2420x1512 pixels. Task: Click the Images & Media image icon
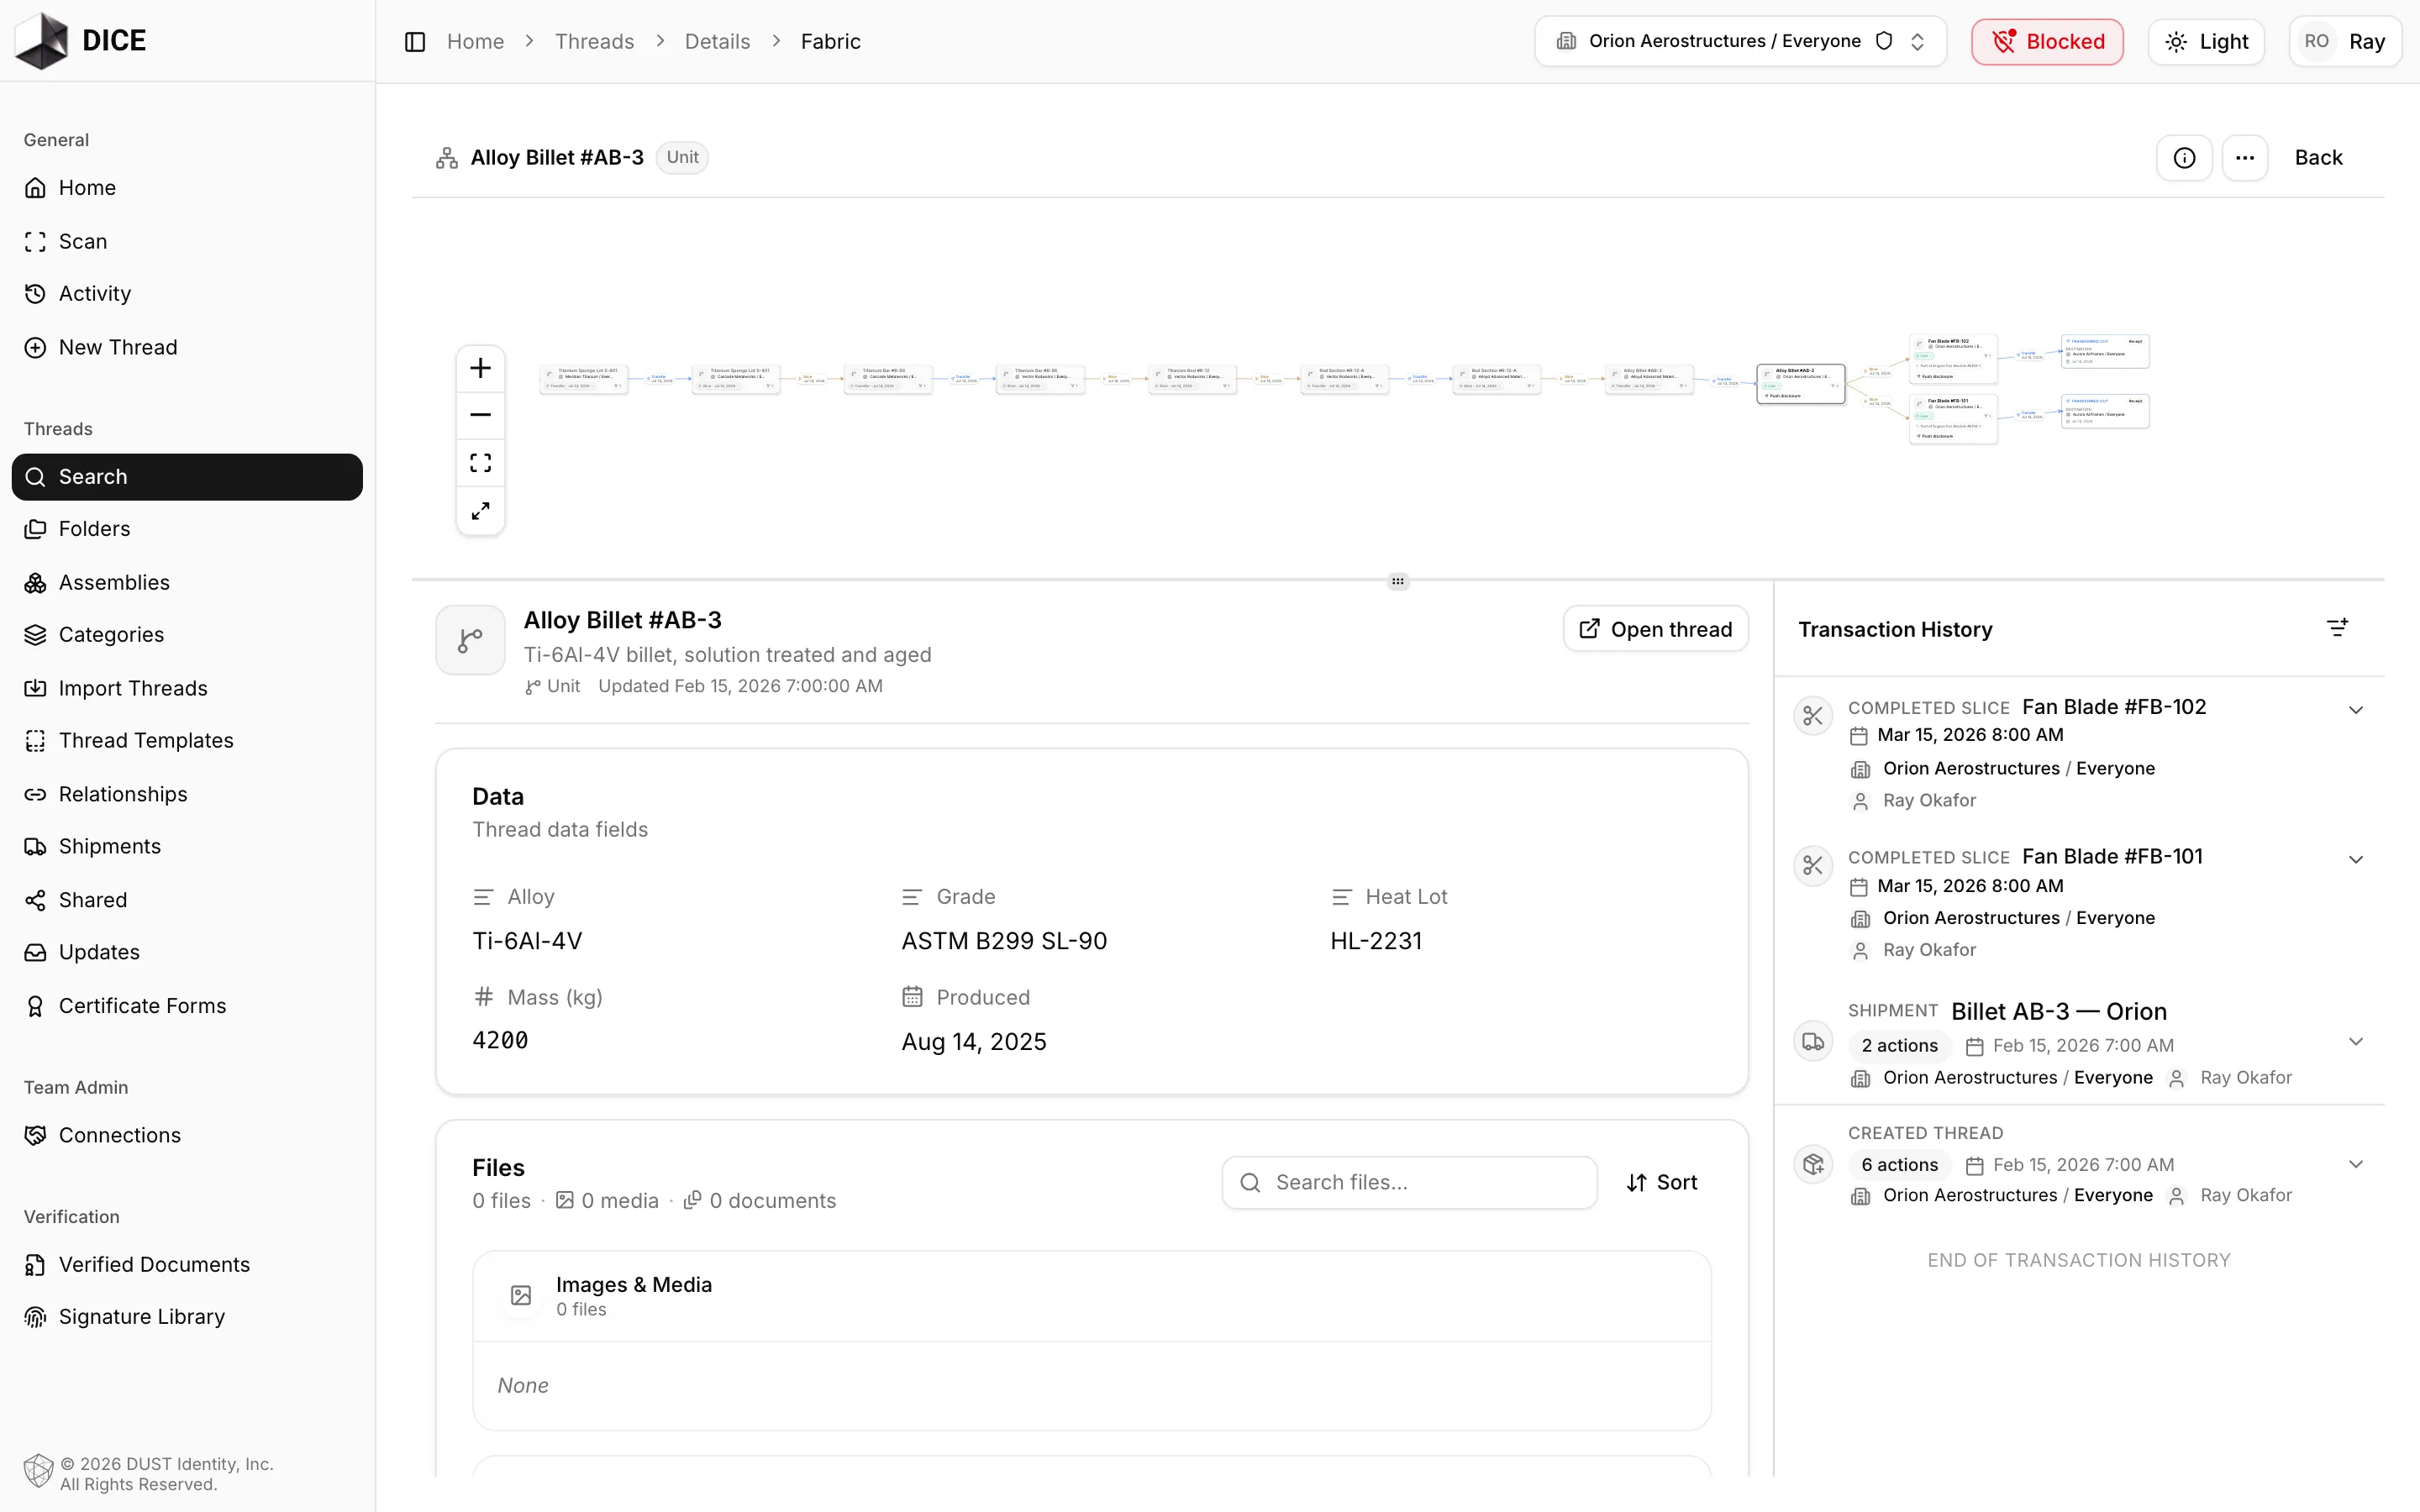(521, 1296)
